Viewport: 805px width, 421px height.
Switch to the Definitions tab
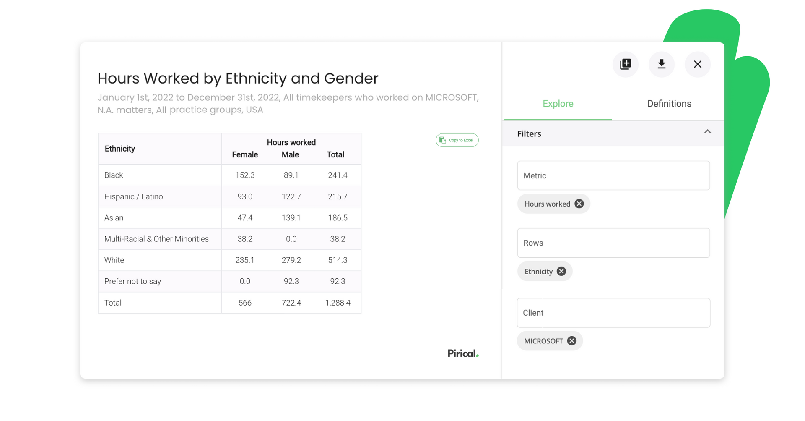(669, 103)
